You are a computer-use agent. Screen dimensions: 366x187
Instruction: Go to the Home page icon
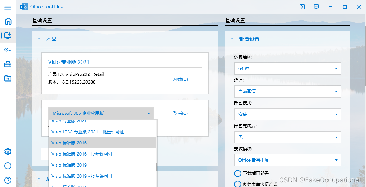click(8, 21)
